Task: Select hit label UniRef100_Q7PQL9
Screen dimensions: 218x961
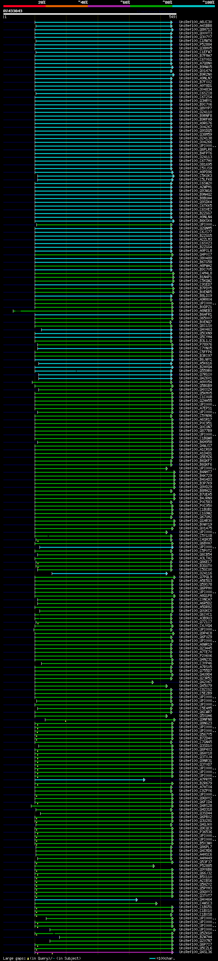Action: point(196,577)
